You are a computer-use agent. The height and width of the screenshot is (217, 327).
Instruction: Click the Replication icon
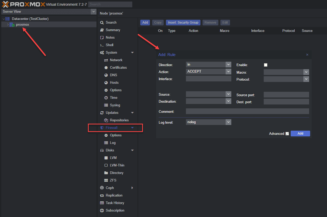102,195
